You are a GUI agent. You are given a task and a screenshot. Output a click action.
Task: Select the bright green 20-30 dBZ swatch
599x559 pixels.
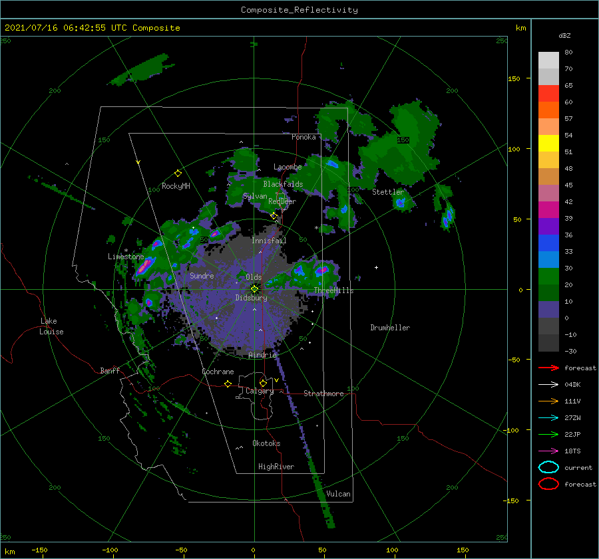[x=548, y=277]
